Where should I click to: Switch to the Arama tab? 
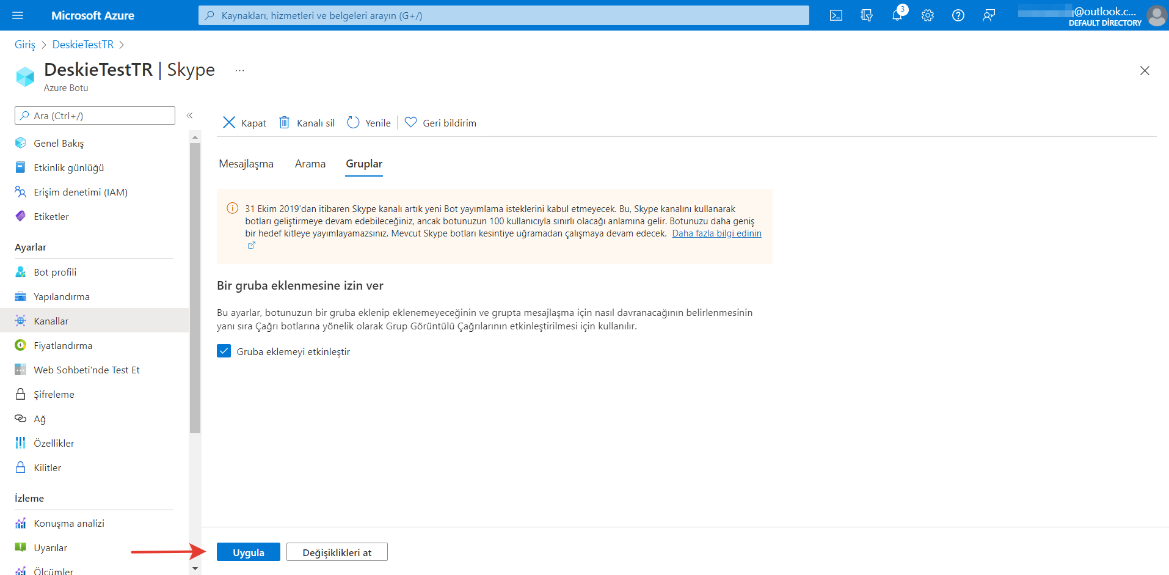click(x=310, y=164)
